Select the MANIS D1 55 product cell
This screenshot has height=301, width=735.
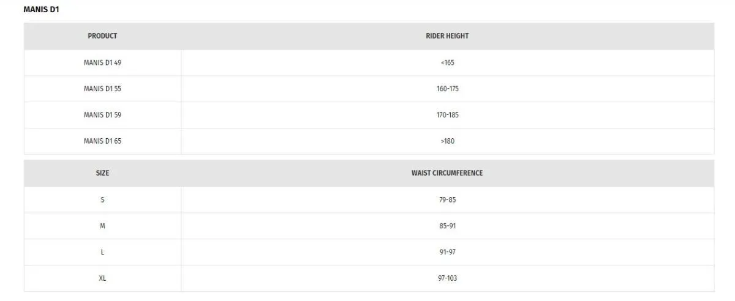[x=102, y=89]
